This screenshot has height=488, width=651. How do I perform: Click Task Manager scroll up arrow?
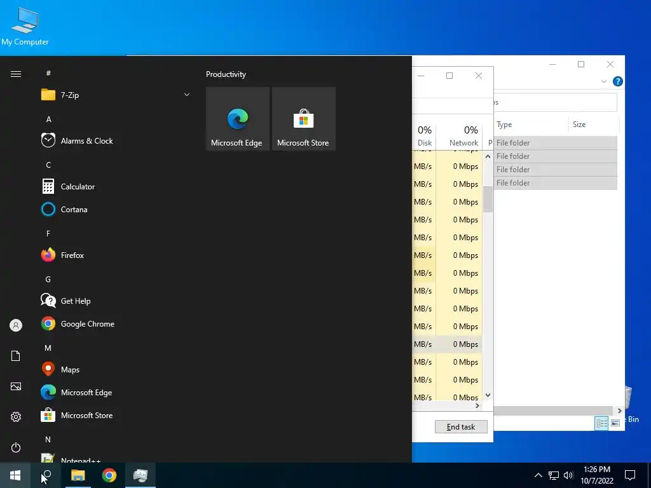(x=488, y=156)
